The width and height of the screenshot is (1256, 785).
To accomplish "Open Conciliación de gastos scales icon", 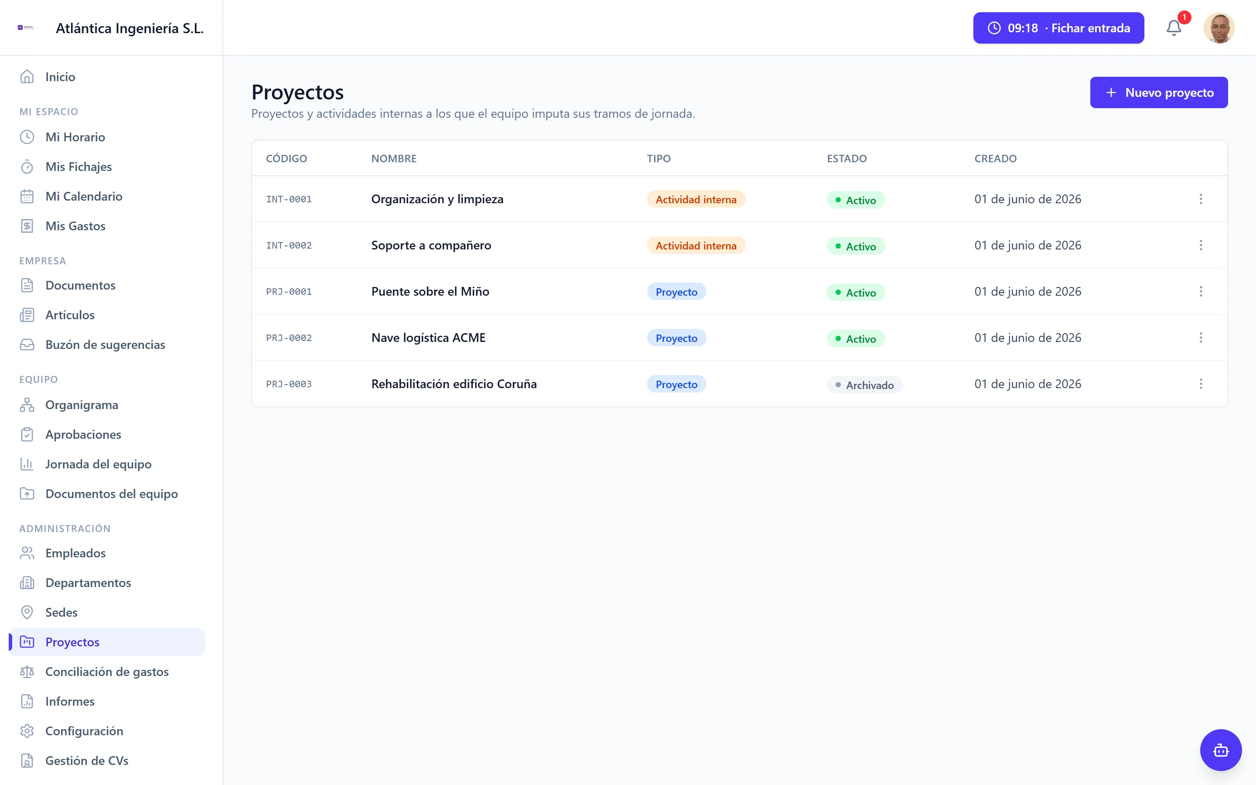I will click(x=27, y=672).
